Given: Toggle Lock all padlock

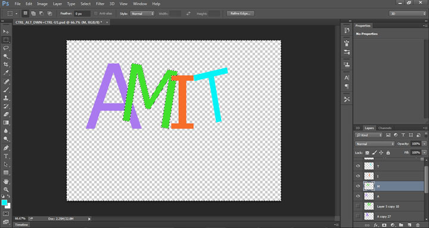Looking at the screenshot, I should pos(388,152).
